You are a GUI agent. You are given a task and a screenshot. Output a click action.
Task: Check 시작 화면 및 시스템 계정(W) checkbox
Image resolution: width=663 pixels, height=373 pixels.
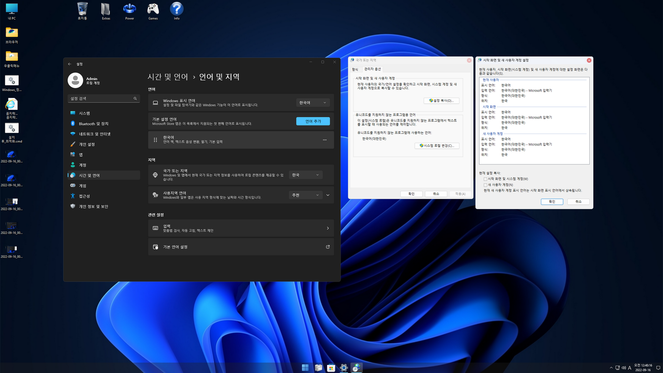485,179
